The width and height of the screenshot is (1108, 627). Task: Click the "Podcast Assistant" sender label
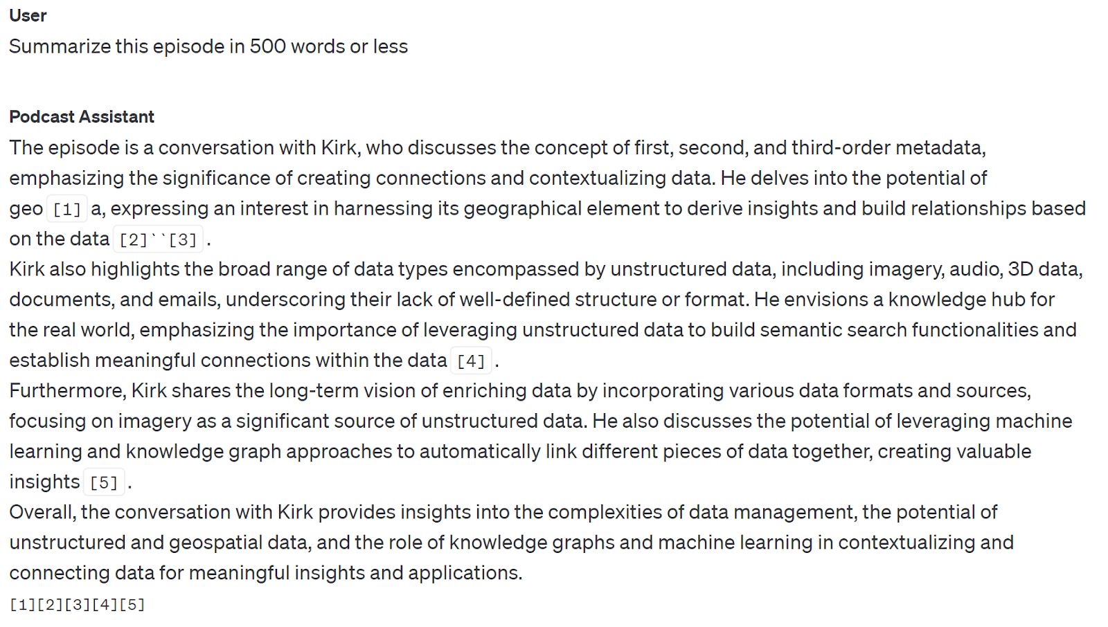(x=82, y=117)
